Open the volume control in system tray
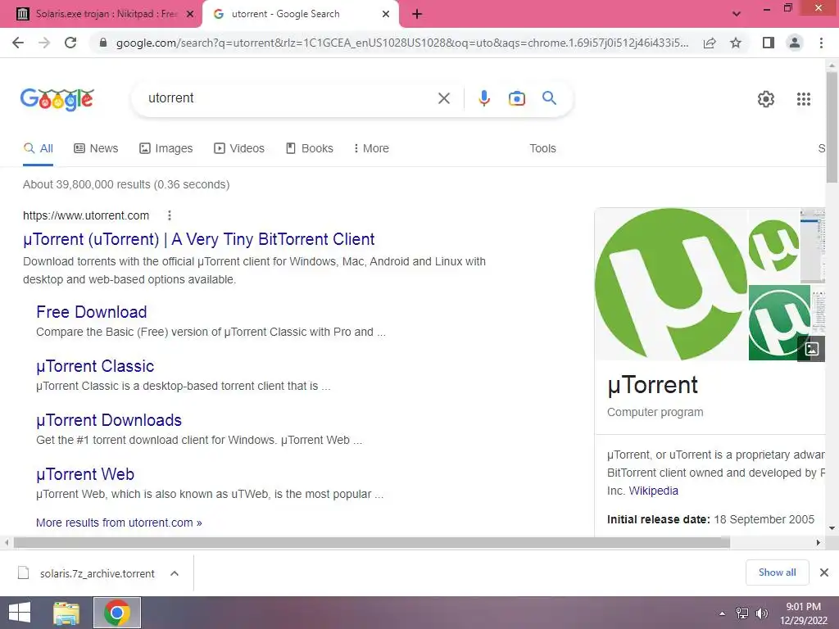This screenshot has width=839, height=629. (x=762, y=613)
